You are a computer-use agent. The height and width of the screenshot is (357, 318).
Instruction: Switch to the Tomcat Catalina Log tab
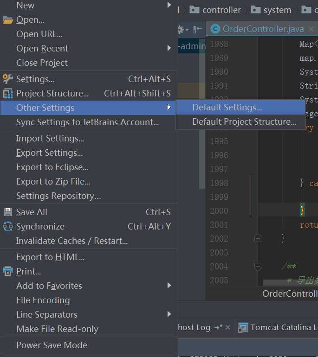pos(278,327)
